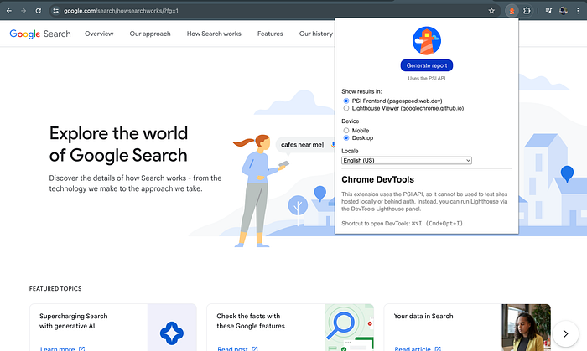
Task: Click the address bar URL
Action: pos(121,11)
